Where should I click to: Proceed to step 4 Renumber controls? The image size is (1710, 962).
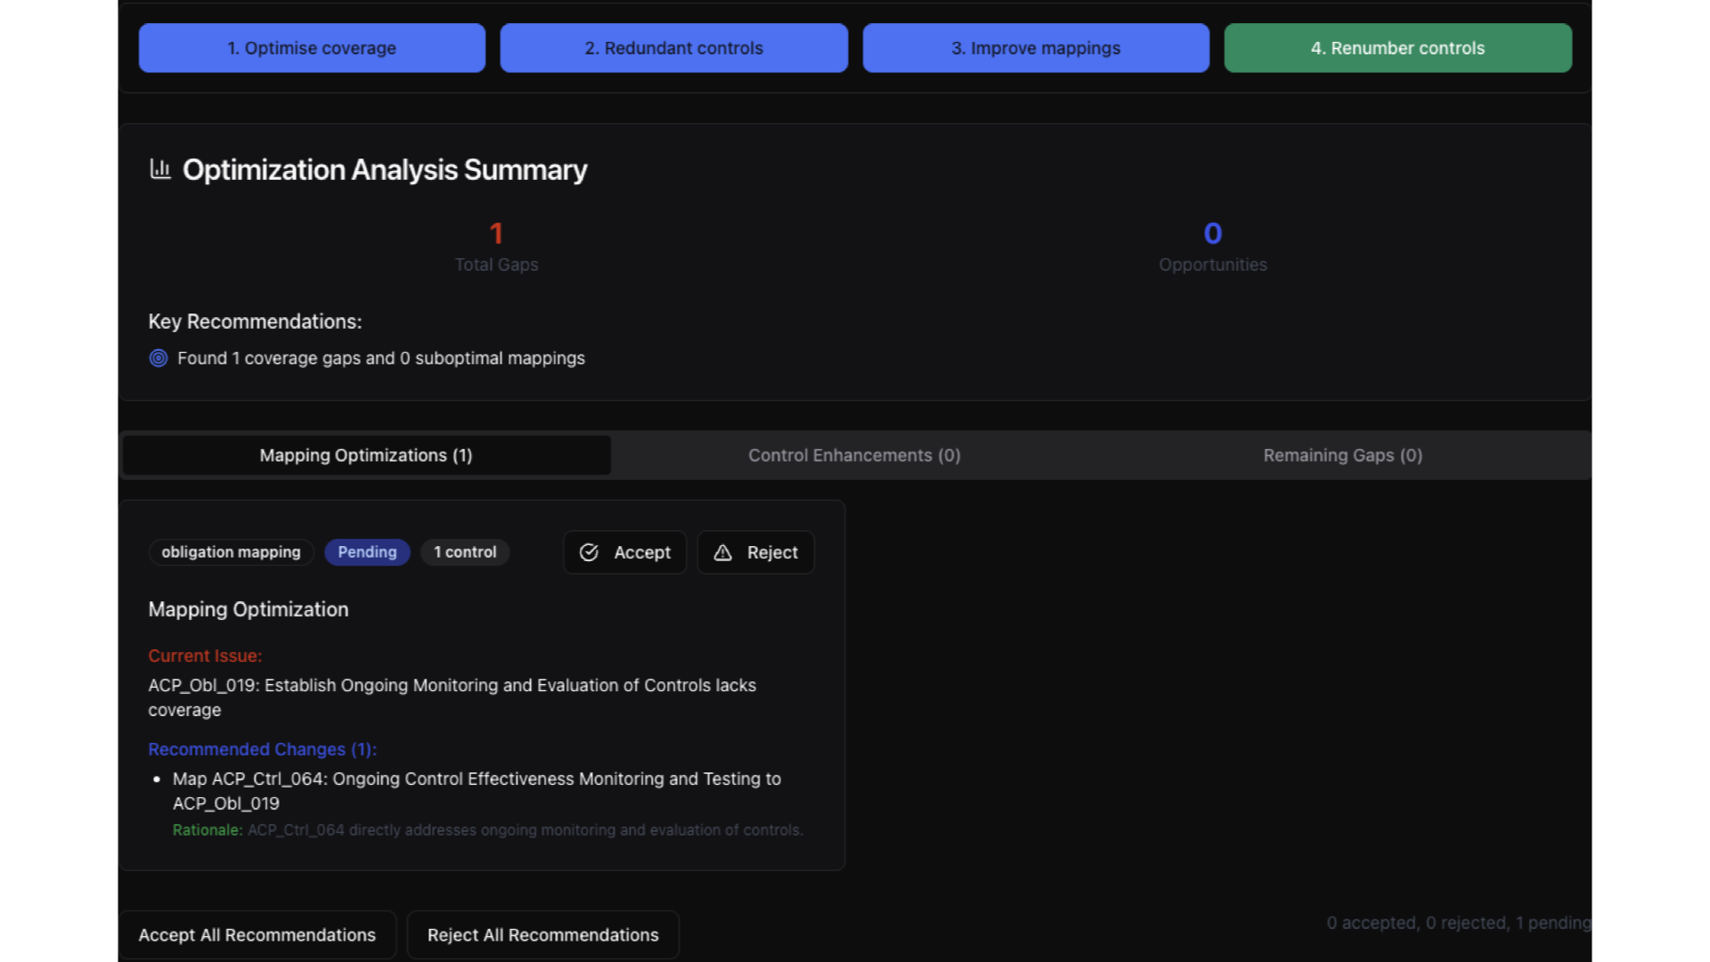pos(1397,48)
